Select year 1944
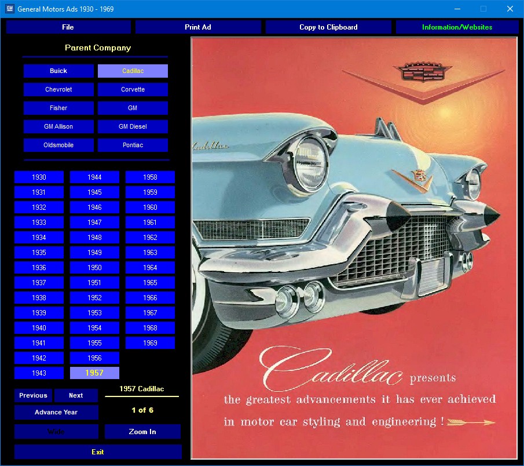Image resolution: width=524 pixels, height=466 pixels. click(94, 177)
